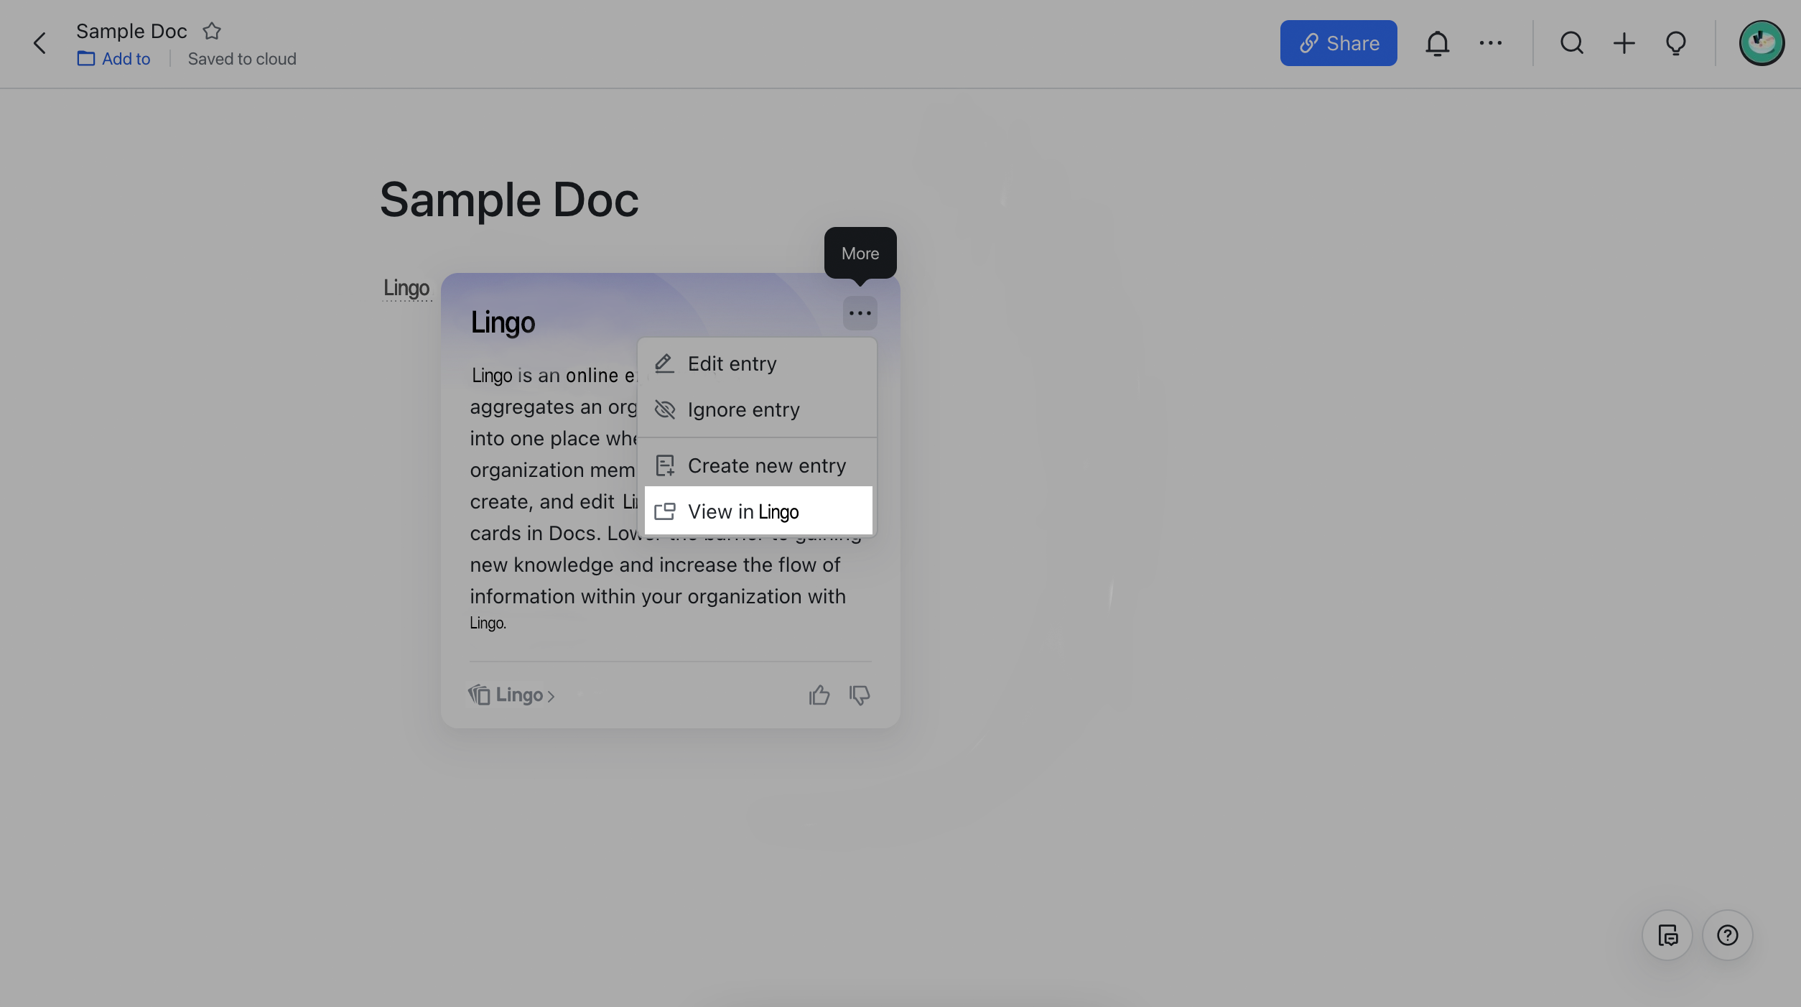
Task: Select Edit entry from the menu
Action: (x=732, y=363)
